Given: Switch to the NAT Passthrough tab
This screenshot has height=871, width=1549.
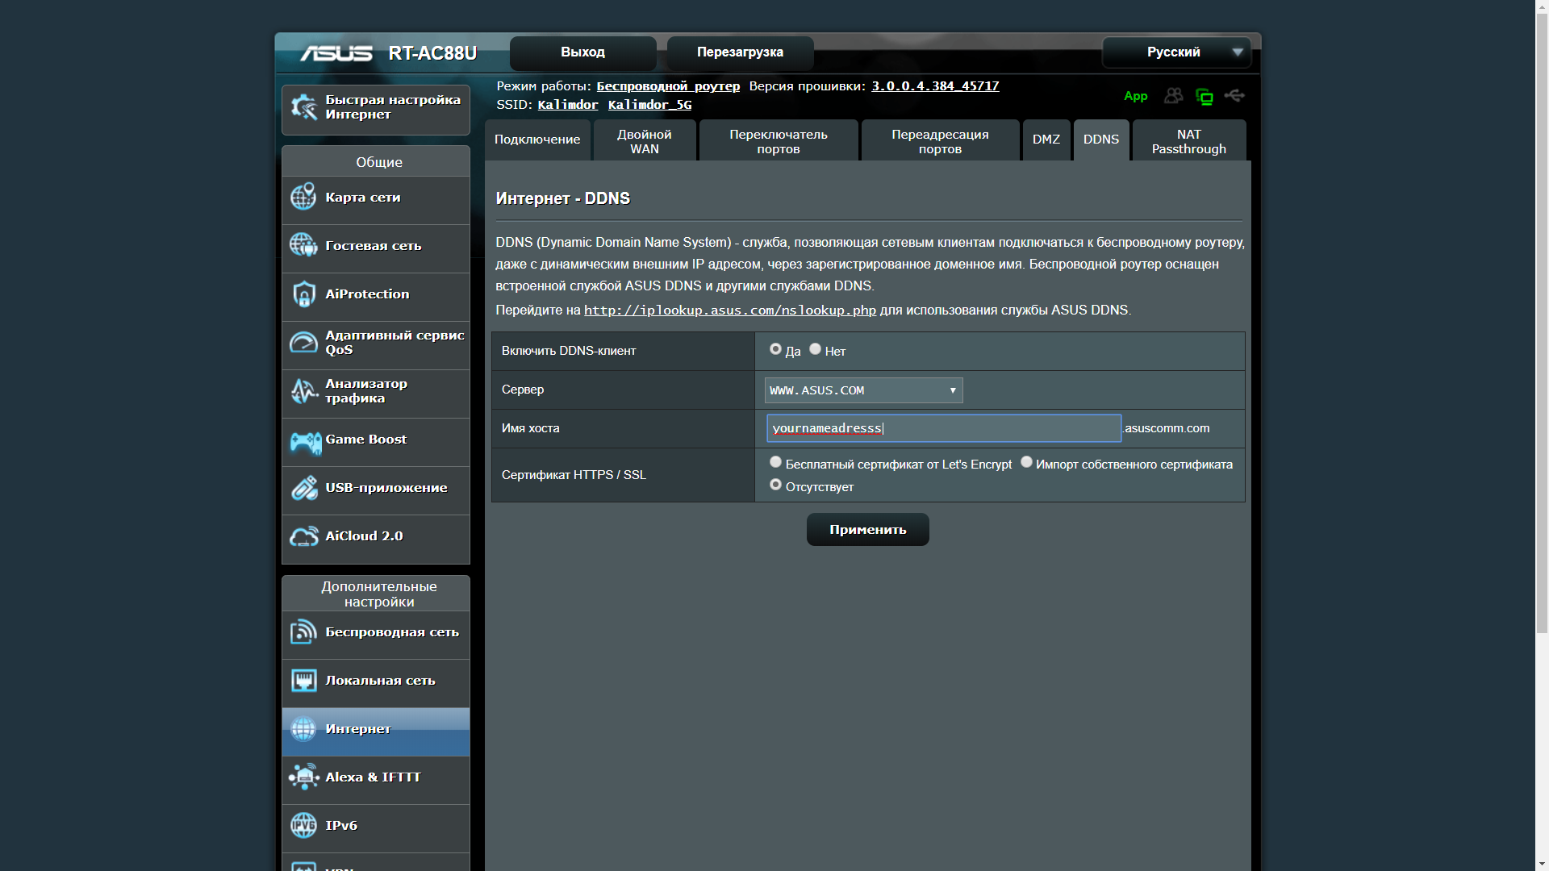Looking at the screenshot, I should pos(1189,140).
